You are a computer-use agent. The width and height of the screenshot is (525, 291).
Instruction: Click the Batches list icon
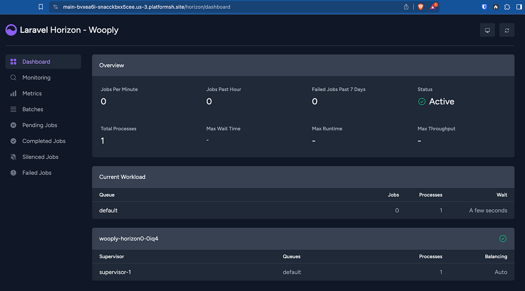pos(14,109)
